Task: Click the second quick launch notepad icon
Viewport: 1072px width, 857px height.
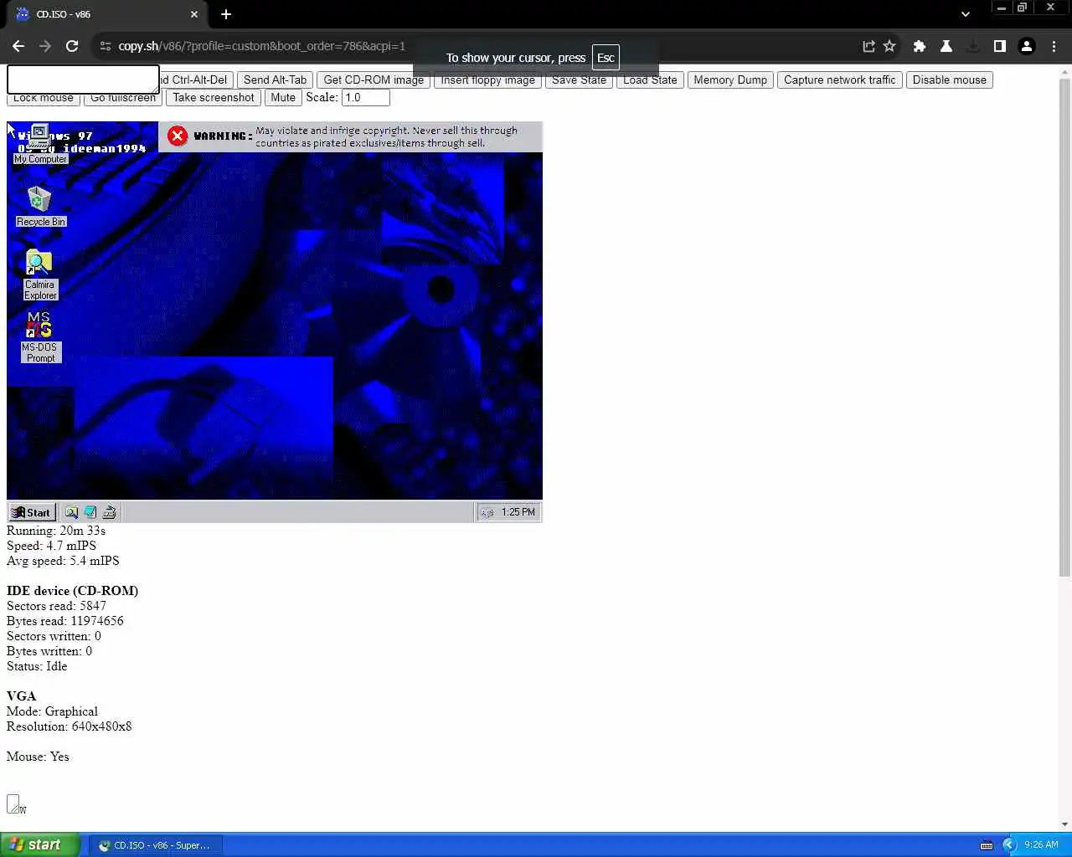Action: pyautogui.click(x=90, y=512)
